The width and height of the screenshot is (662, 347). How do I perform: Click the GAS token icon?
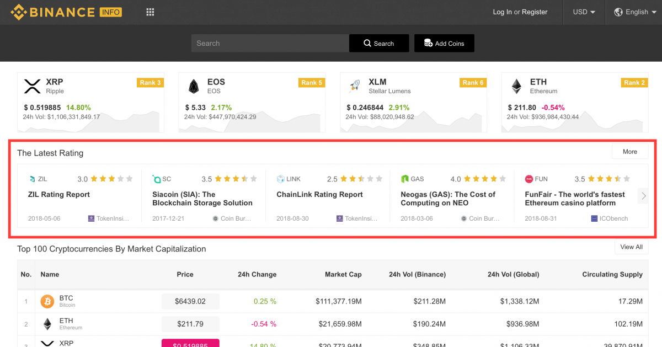coord(404,179)
